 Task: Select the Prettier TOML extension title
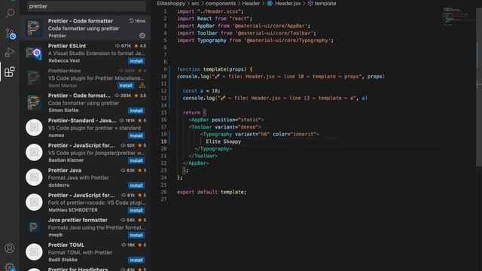click(x=66, y=245)
